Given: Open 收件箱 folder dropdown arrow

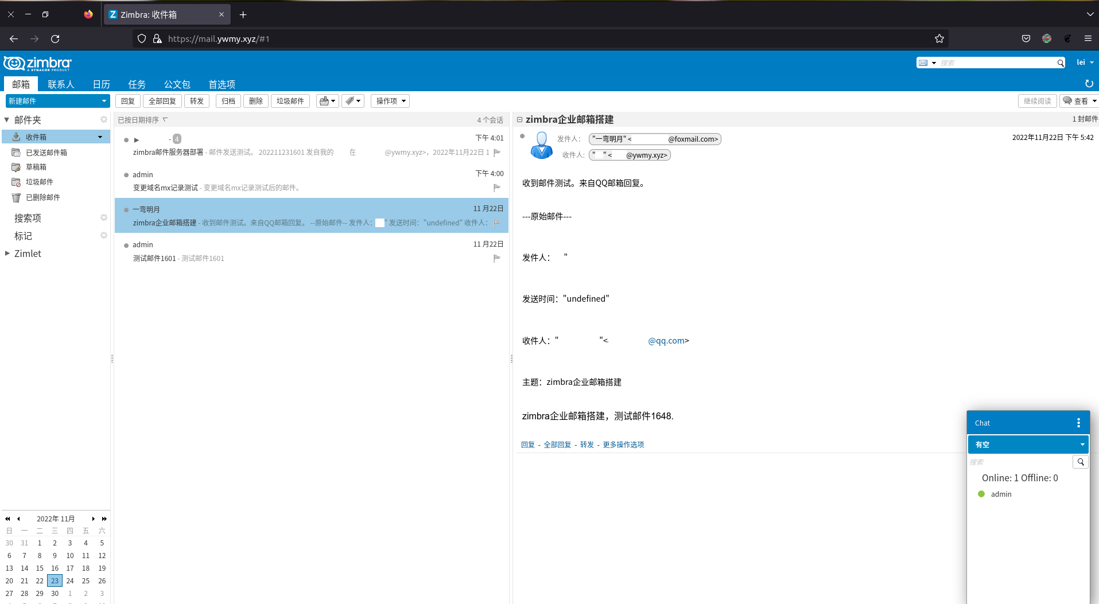Looking at the screenshot, I should tap(100, 137).
